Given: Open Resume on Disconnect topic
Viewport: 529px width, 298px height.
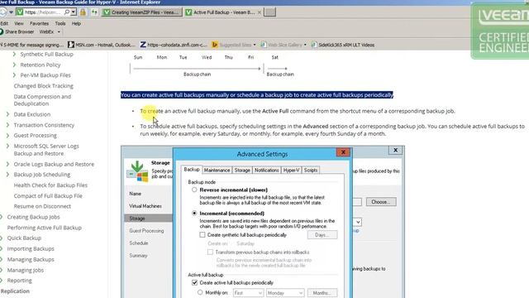Looking at the screenshot, I should coord(42,206).
